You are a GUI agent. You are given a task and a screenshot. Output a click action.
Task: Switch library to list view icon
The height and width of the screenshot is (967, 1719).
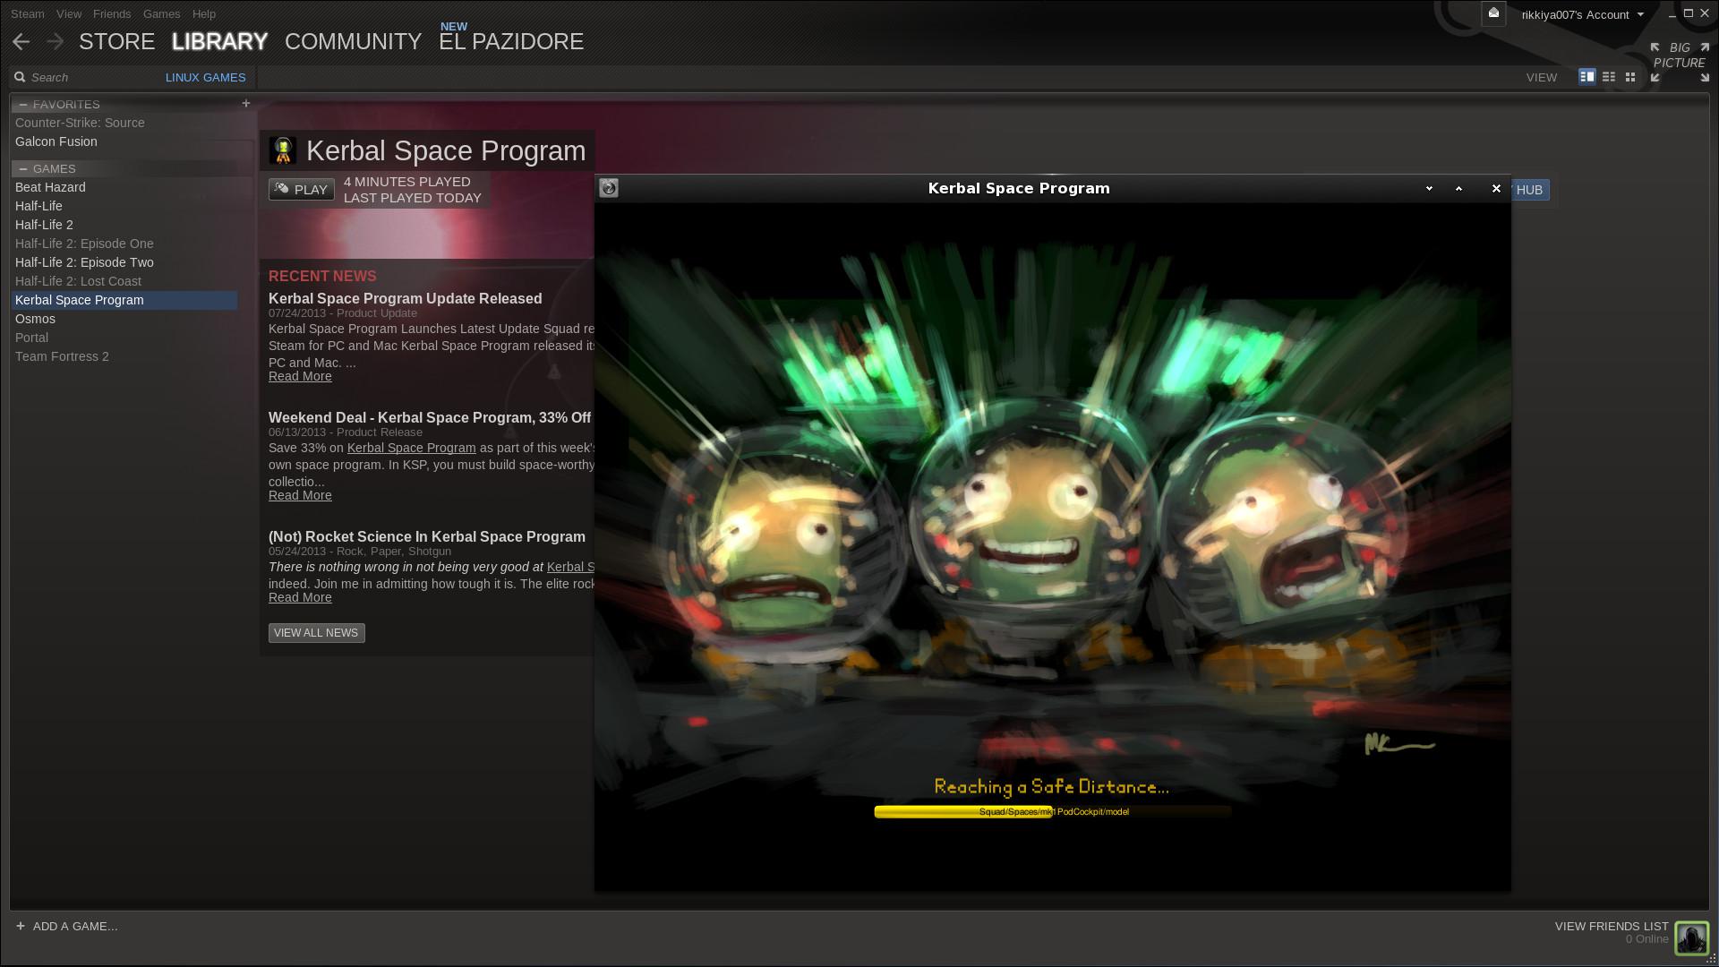point(1609,77)
